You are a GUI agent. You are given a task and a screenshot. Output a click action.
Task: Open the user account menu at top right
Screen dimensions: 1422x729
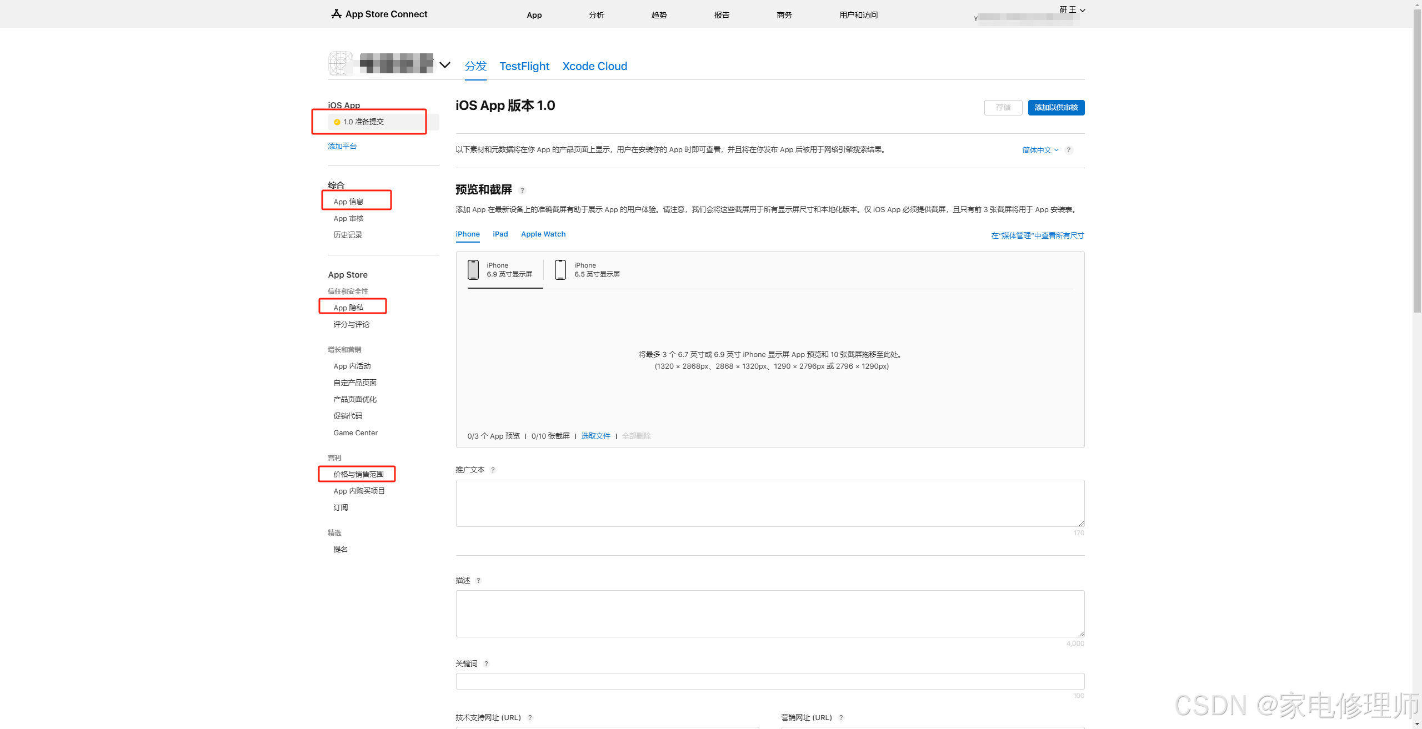click(x=1072, y=10)
